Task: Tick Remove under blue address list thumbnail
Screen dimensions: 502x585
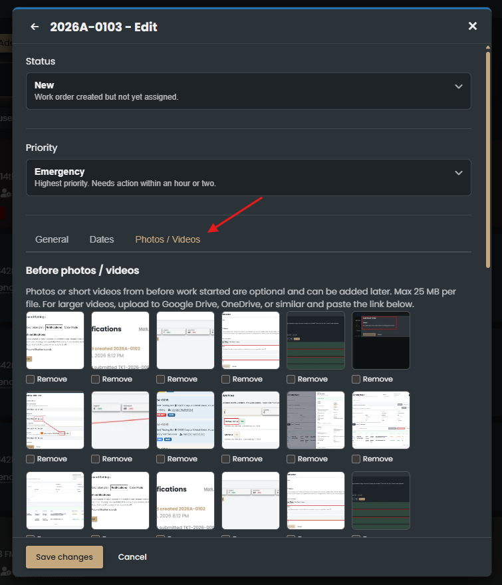Action: [160, 459]
